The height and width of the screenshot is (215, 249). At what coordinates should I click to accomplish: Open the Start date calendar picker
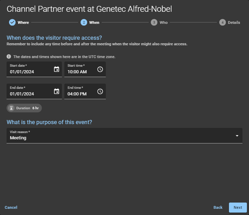coord(57,69)
